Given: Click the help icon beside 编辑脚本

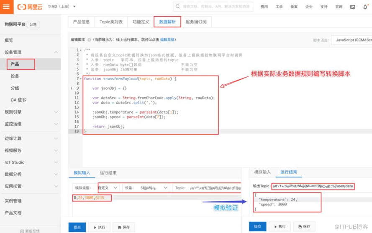Looking at the screenshot, I should [x=89, y=40].
